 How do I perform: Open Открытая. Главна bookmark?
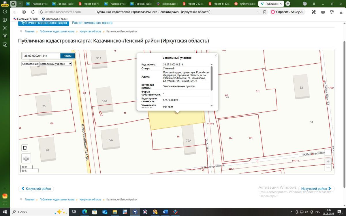tap(54, 19)
